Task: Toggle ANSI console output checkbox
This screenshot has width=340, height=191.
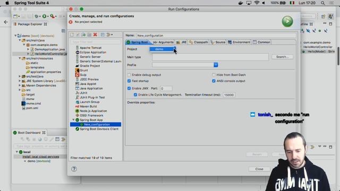Action: pyautogui.click(x=214, y=81)
